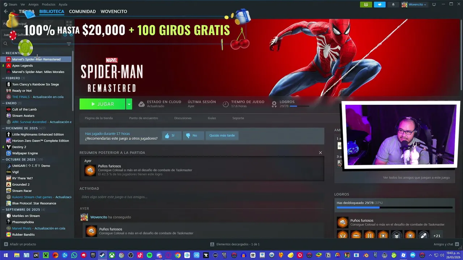This screenshot has height=260, width=463.
Task: Click the achievements gear icon beside Logros
Action: click(274, 104)
